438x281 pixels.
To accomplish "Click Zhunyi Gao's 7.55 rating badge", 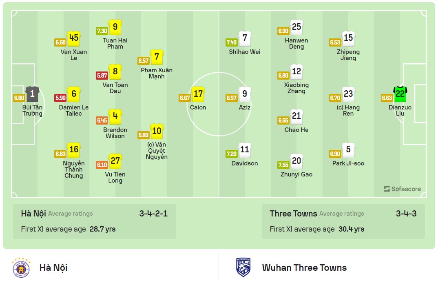I will pos(283,165).
